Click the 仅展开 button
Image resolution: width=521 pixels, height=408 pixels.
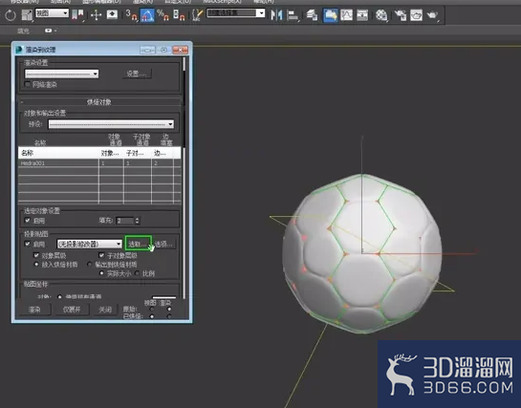(72, 310)
